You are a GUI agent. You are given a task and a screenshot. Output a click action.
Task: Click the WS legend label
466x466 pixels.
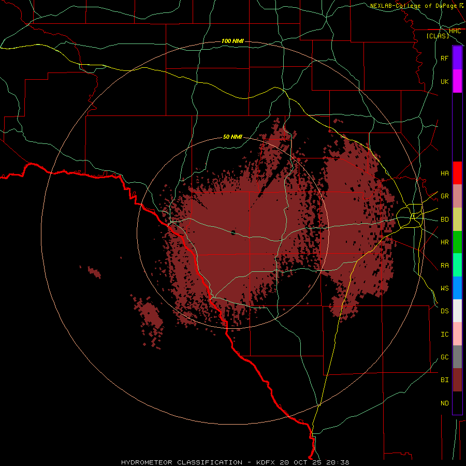click(445, 288)
